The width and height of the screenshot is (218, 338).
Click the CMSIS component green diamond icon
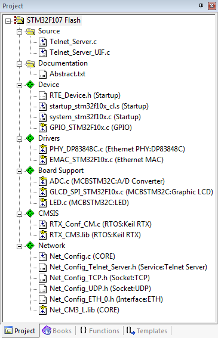point(30,213)
